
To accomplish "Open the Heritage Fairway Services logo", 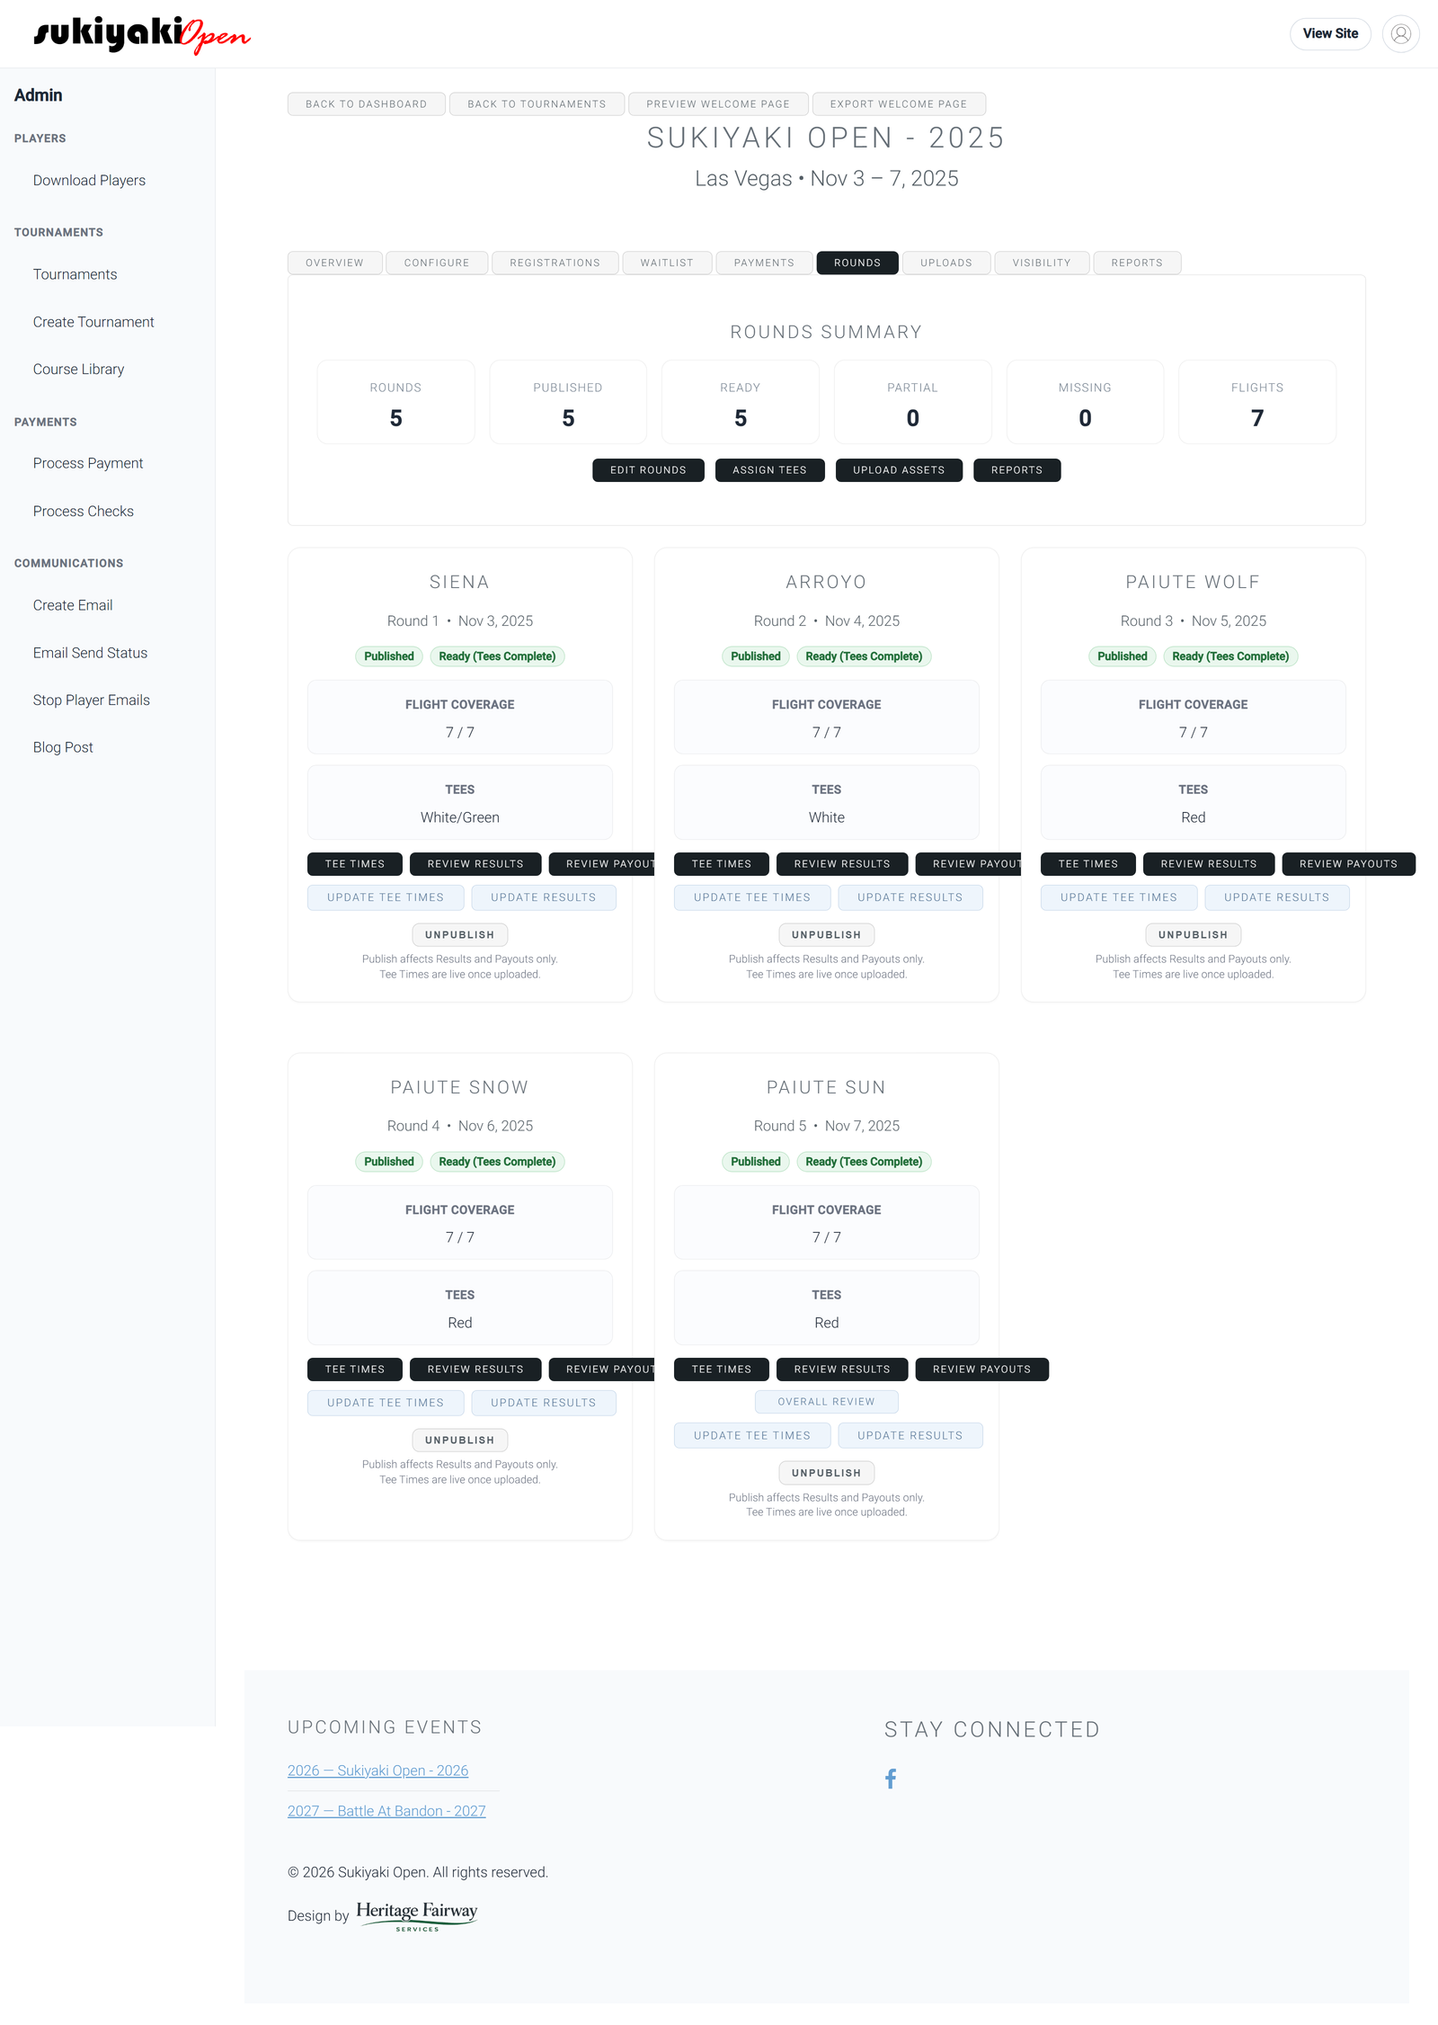I will pos(417,1915).
